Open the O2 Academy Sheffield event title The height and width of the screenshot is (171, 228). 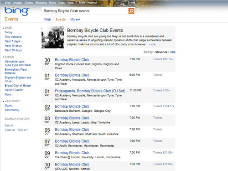72,130
